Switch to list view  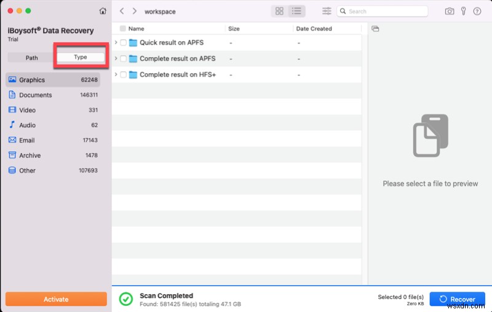(296, 11)
